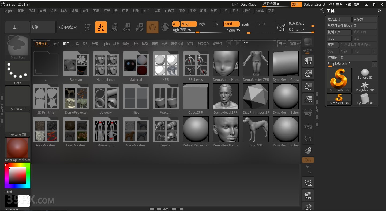
Task: Open the DemoProjects folder
Action: 76,99
